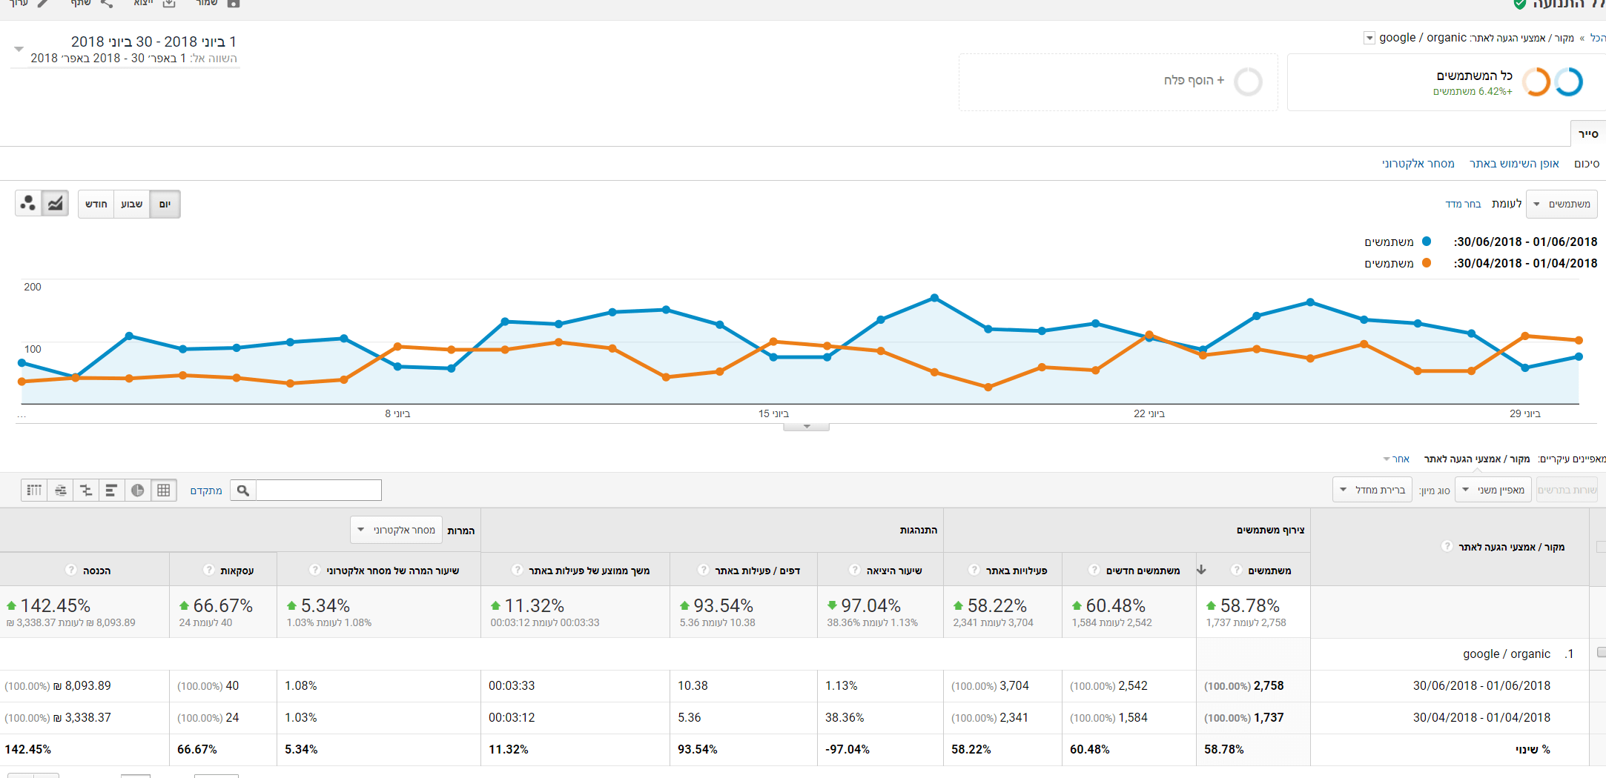Open the משתמשים metric dropdown above chart
1606x778 pixels.
coord(1562,204)
